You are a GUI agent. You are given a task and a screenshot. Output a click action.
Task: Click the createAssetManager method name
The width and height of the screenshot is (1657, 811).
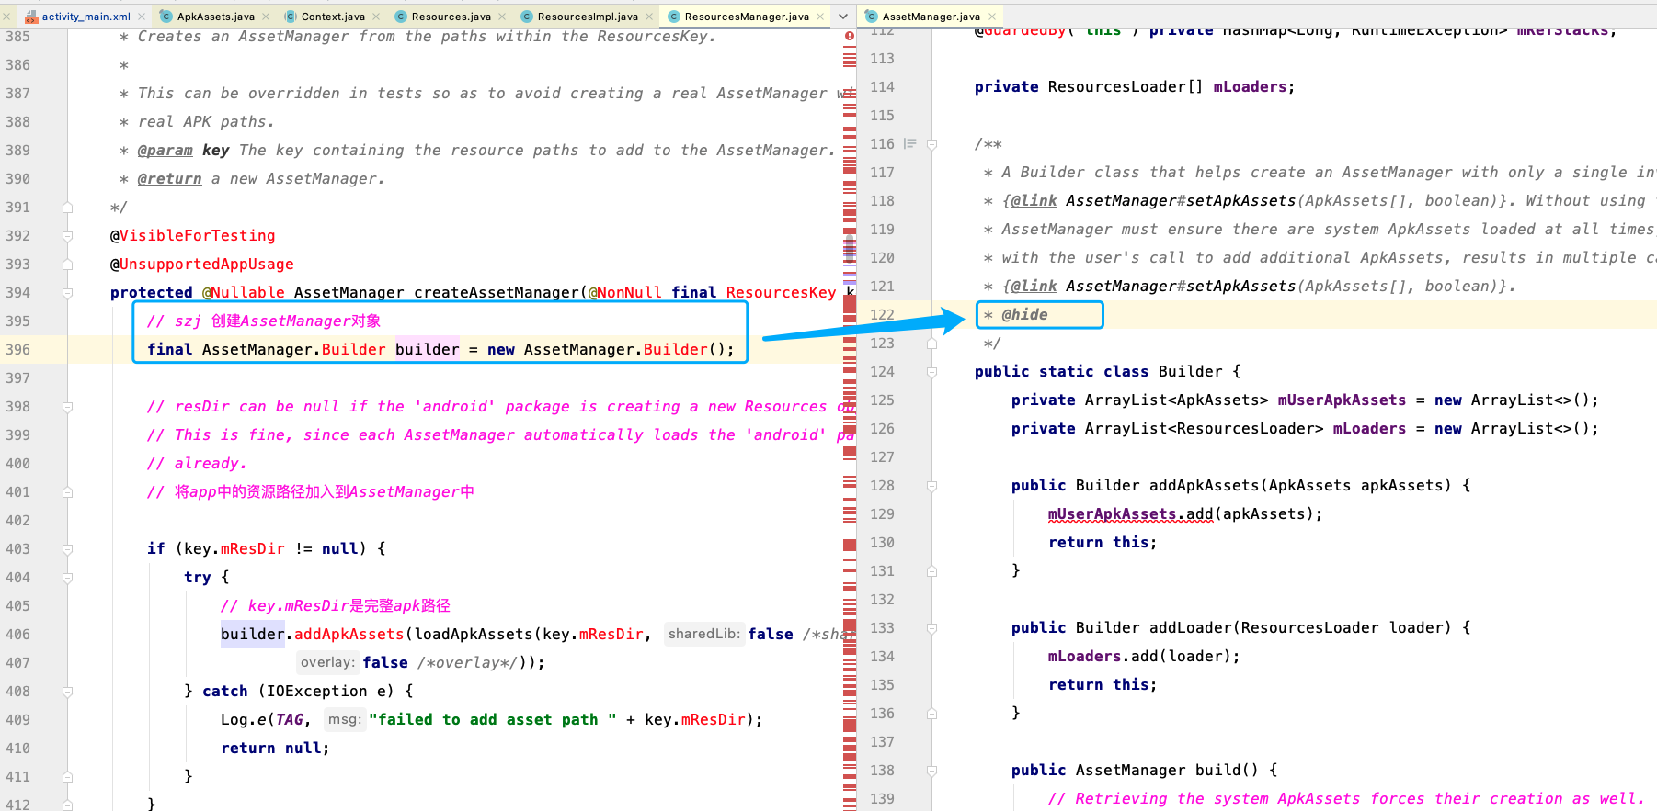tap(497, 292)
